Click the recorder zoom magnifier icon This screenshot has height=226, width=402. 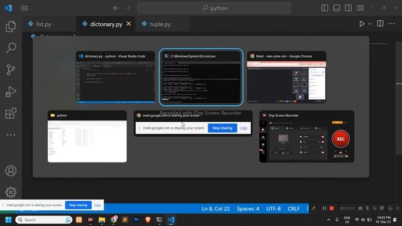374,208
